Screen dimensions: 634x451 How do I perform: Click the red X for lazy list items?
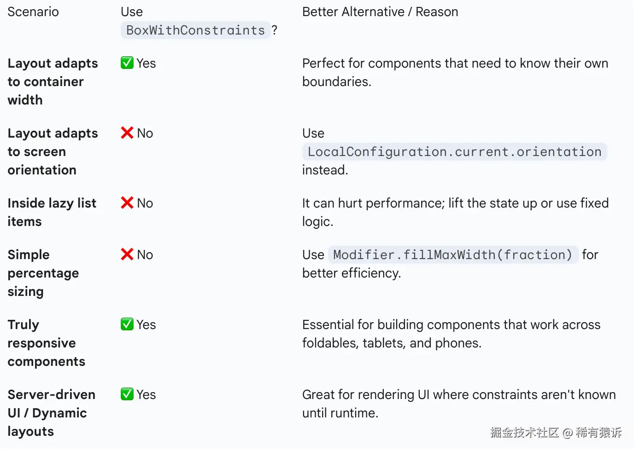click(x=127, y=203)
